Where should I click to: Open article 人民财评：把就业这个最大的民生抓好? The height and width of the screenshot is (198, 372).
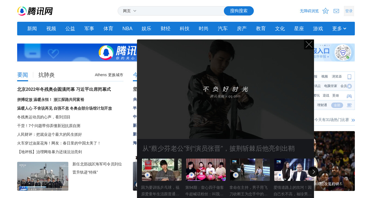pos(50,134)
